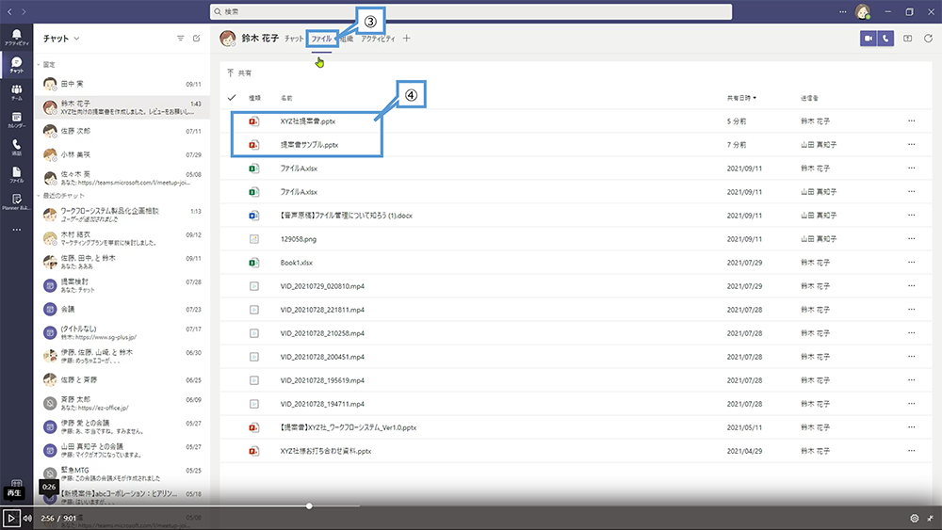942x530 pixels.
Task: Play the video with the play button
Action: [x=10, y=518]
